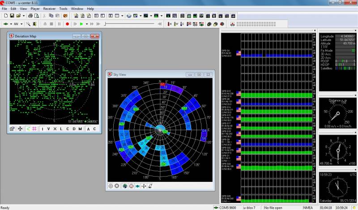Click Sky View green globe grid icon

tap(125, 186)
